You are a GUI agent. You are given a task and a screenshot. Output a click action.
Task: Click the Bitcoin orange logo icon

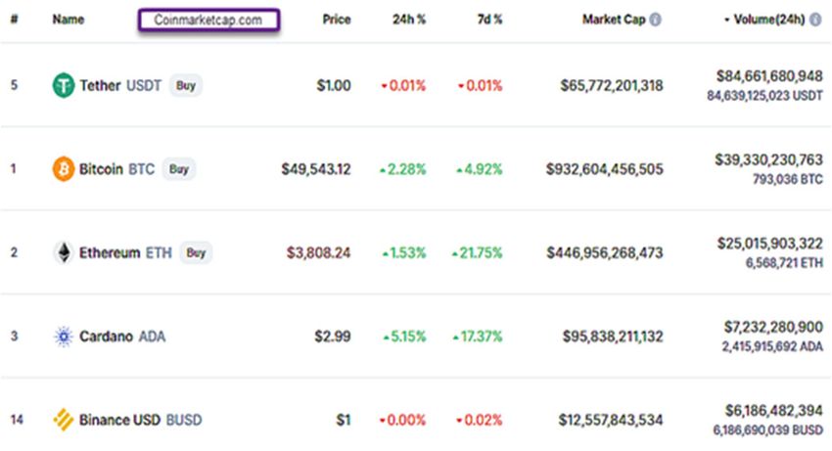[x=63, y=169]
